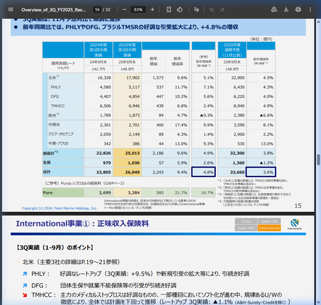Click the （単位：億円） unit note
Viewport: 321px width, 305px height.
(261, 39)
